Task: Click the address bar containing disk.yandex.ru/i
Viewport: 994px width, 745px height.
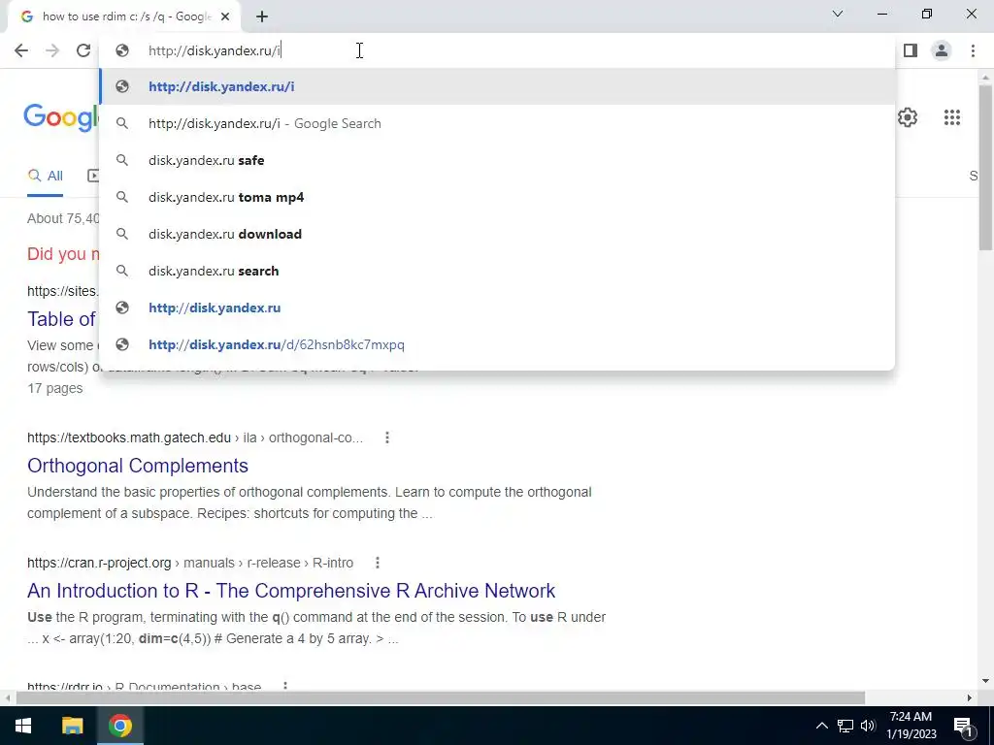Action: [x=498, y=50]
